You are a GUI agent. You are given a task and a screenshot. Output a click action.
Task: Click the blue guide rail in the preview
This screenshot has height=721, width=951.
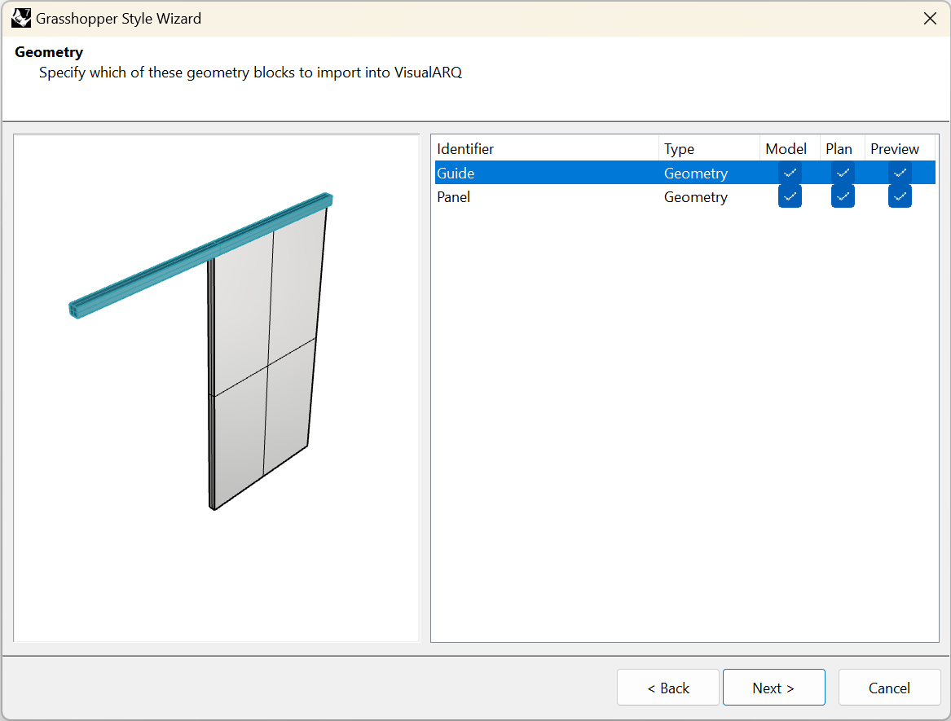click(200, 255)
